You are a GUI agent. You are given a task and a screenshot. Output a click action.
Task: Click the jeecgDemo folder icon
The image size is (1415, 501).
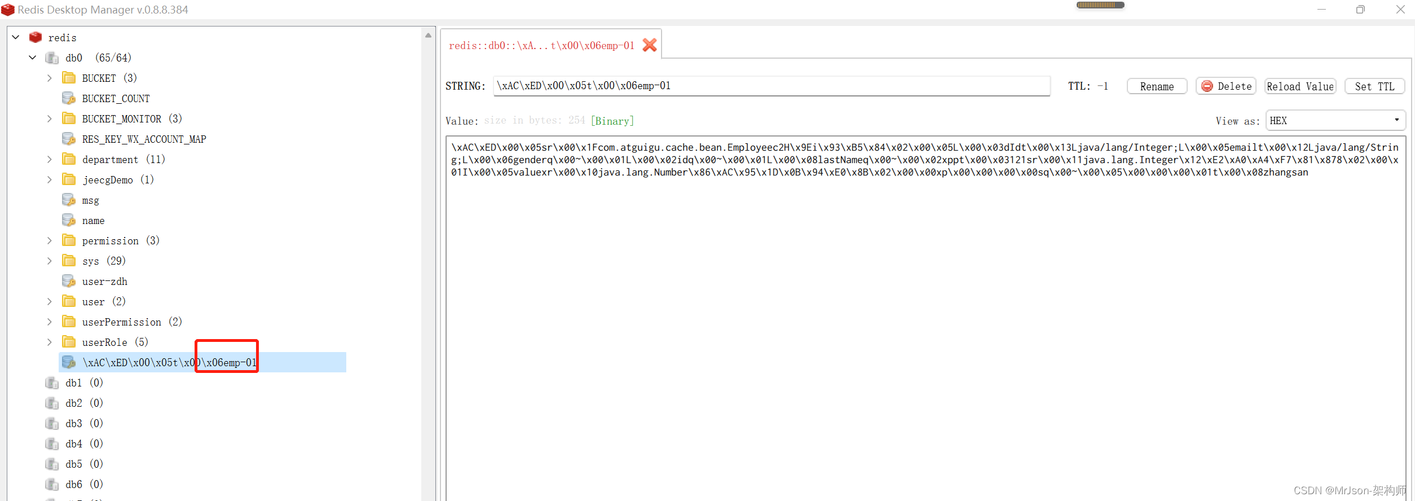(x=69, y=179)
